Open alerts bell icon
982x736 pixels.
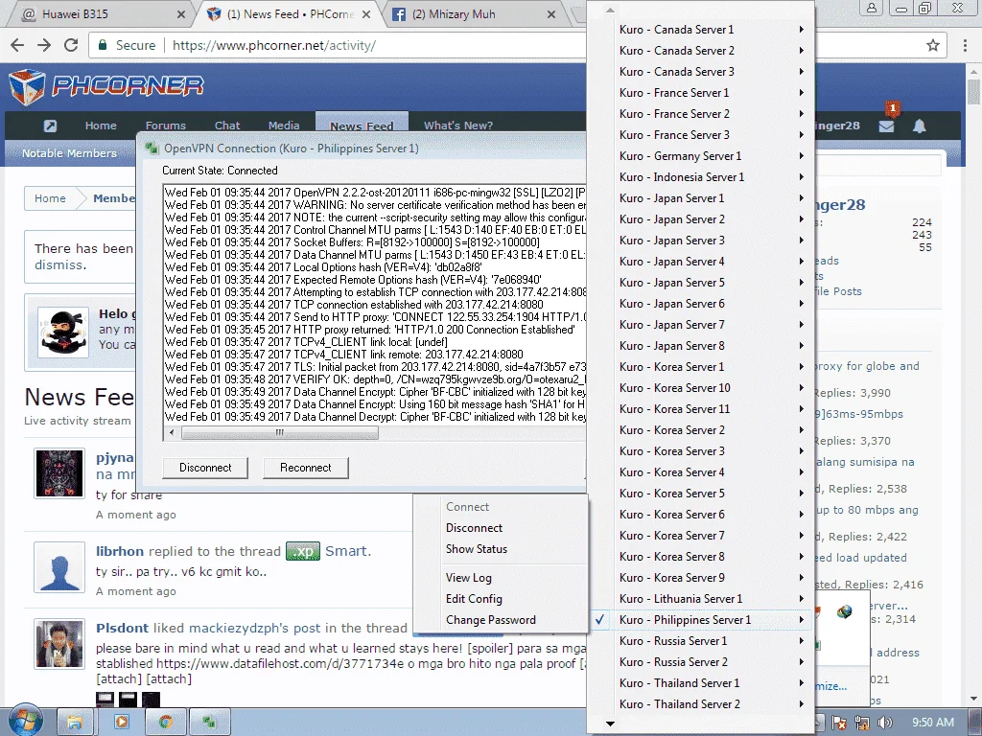click(x=919, y=126)
